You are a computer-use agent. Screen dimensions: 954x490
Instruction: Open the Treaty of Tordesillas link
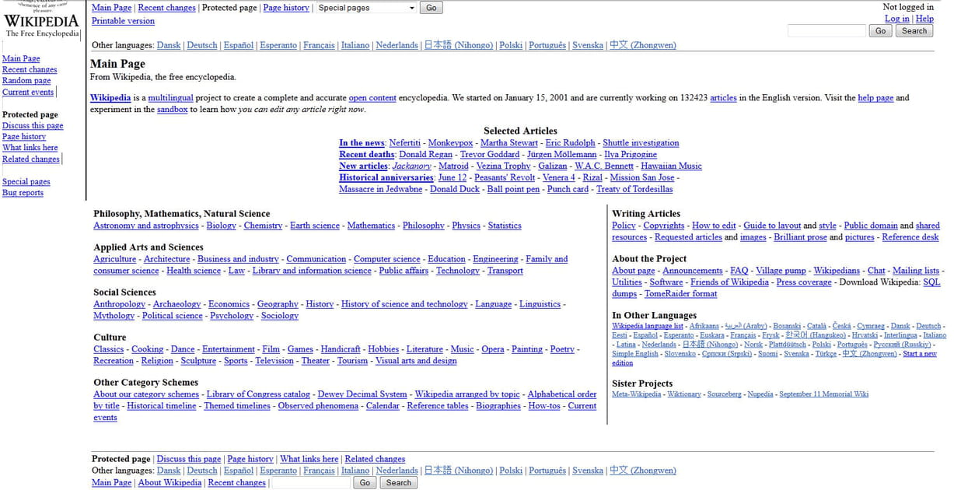(x=634, y=189)
